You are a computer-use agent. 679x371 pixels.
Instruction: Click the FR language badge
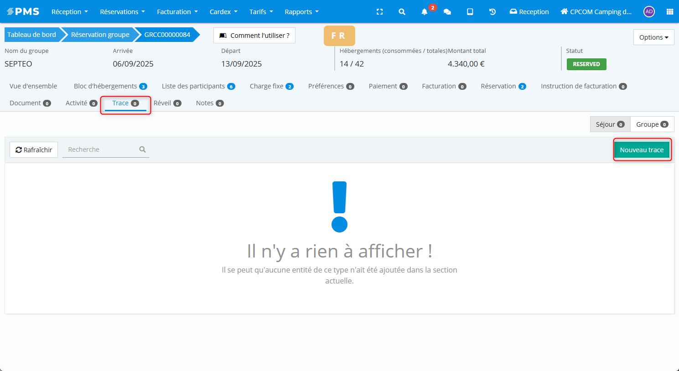(x=339, y=36)
